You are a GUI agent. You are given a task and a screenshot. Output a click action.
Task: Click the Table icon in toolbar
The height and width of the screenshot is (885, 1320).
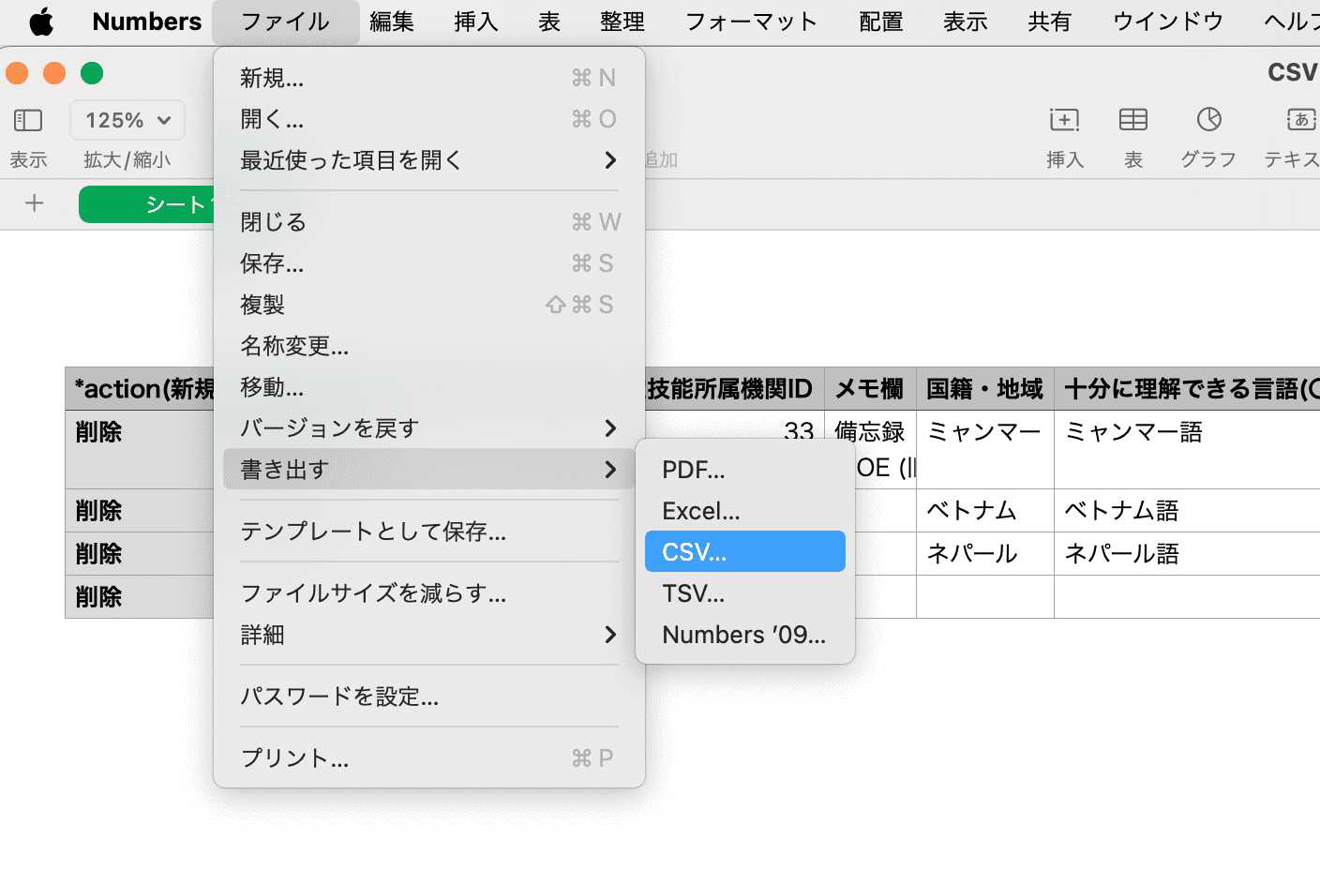pyautogui.click(x=1132, y=120)
